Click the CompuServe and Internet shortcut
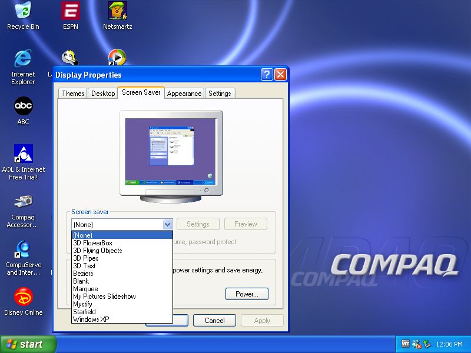The width and height of the screenshot is (471, 353). click(23, 258)
